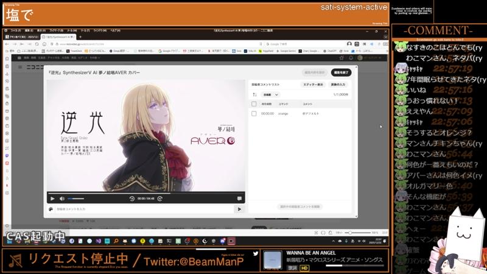Click the video seek bar

click(x=145, y=193)
